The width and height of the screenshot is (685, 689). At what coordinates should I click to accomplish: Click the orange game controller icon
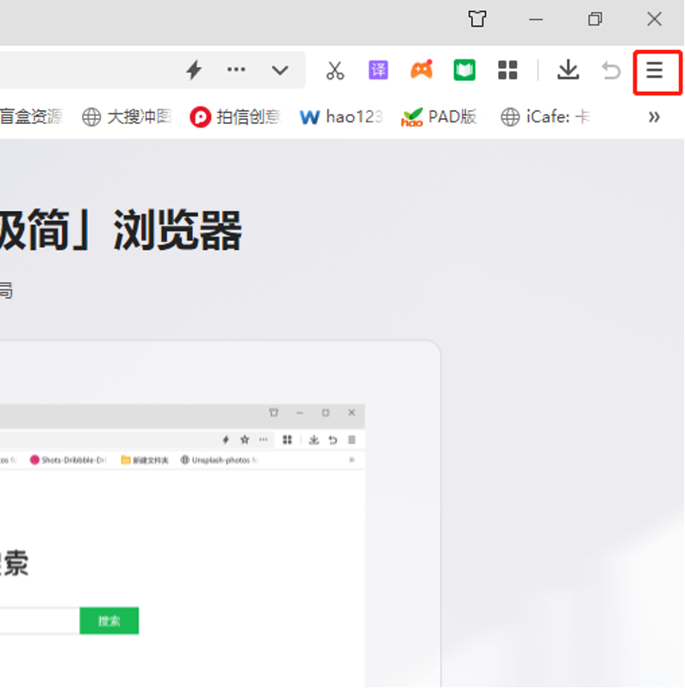pyautogui.click(x=421, y=71)
